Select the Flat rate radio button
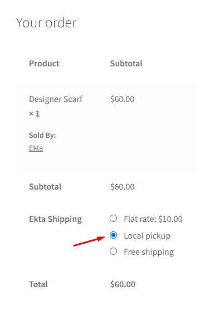Screen dimensions: 210x310 pos(114,219)
